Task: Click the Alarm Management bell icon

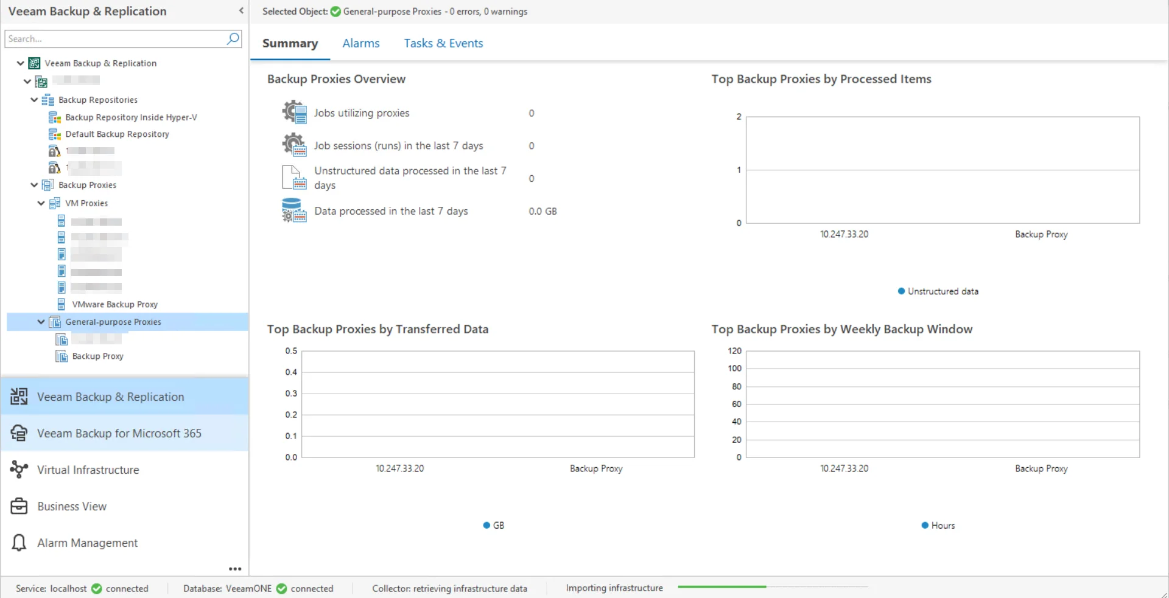Action: 19,543
